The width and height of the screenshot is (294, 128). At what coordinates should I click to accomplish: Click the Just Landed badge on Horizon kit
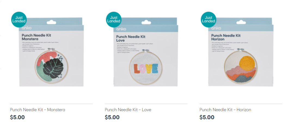209,20
